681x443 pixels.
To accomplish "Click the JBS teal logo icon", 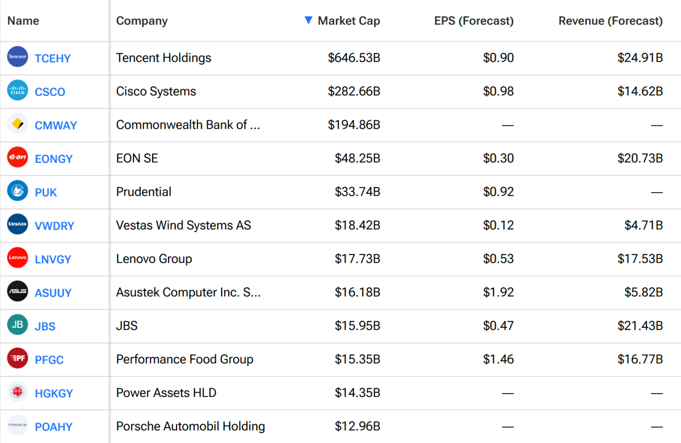I will coord(18,324).
